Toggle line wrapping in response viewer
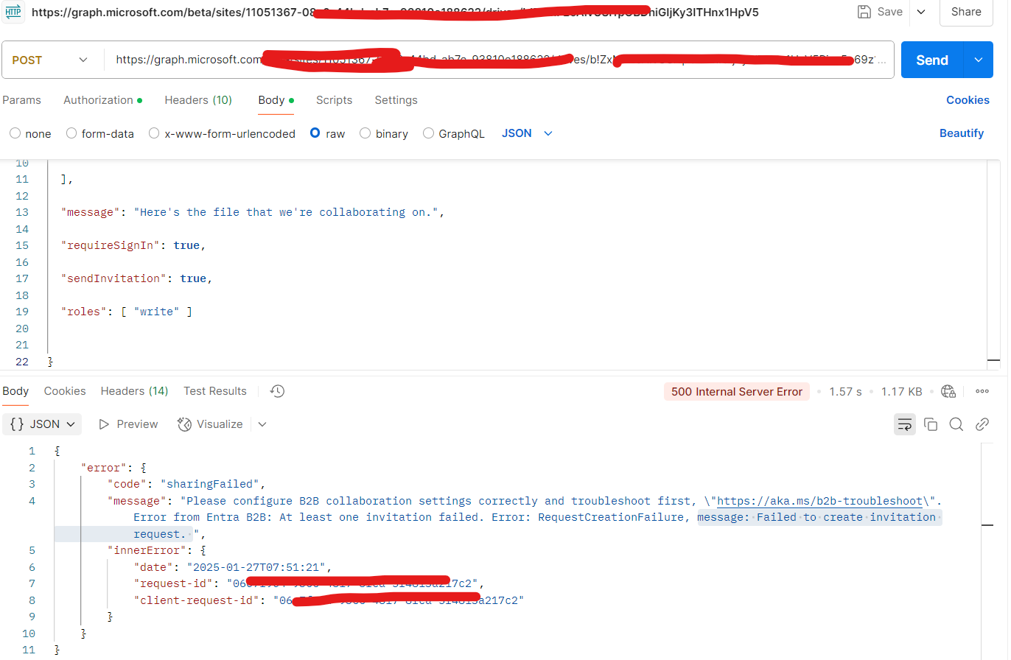Screen dimensions: 1011x660 click(x=905, y=424)
